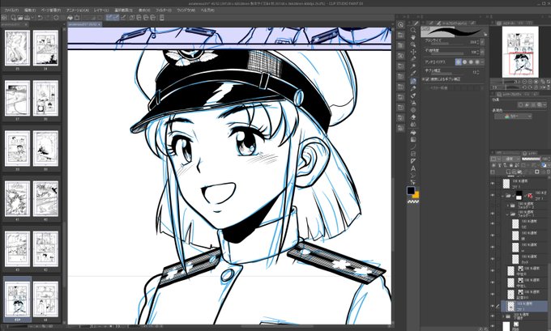Select the Brush tool

(413, 95)
